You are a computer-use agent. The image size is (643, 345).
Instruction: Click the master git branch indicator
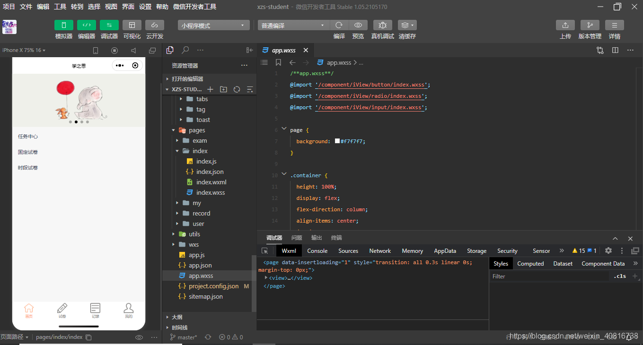184,337
